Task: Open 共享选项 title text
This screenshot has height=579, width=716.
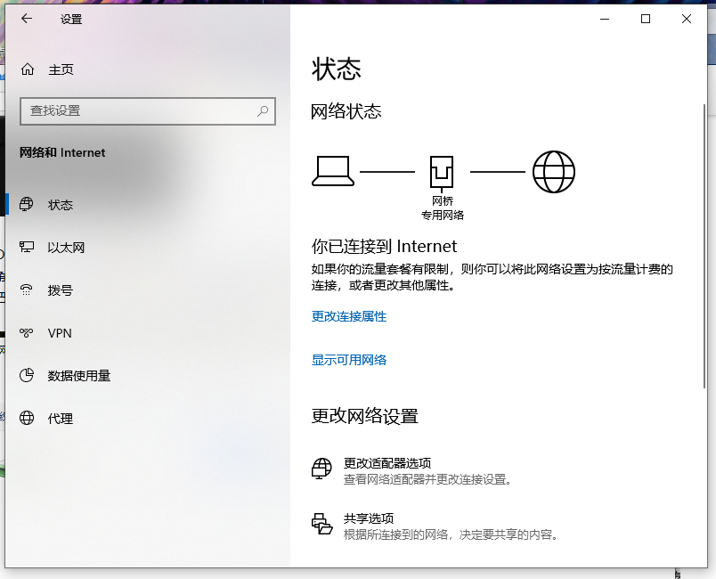Action: click(x=369, y=518)
